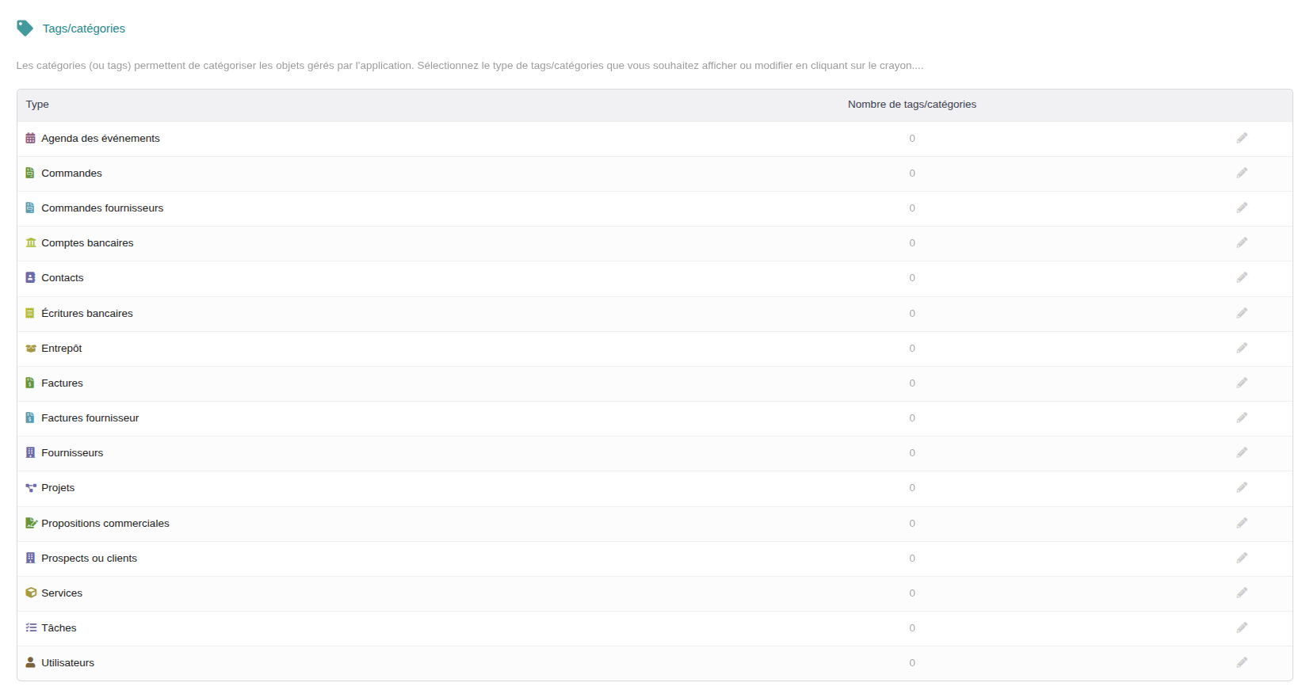Edit Services categories using pencil icon
Viewport: 1306px width, 694px height.
(1241, 593)
